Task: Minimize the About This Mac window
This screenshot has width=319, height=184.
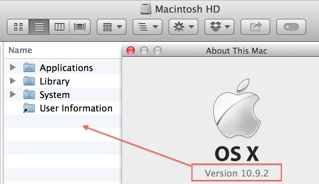Action: click(144, 50)
